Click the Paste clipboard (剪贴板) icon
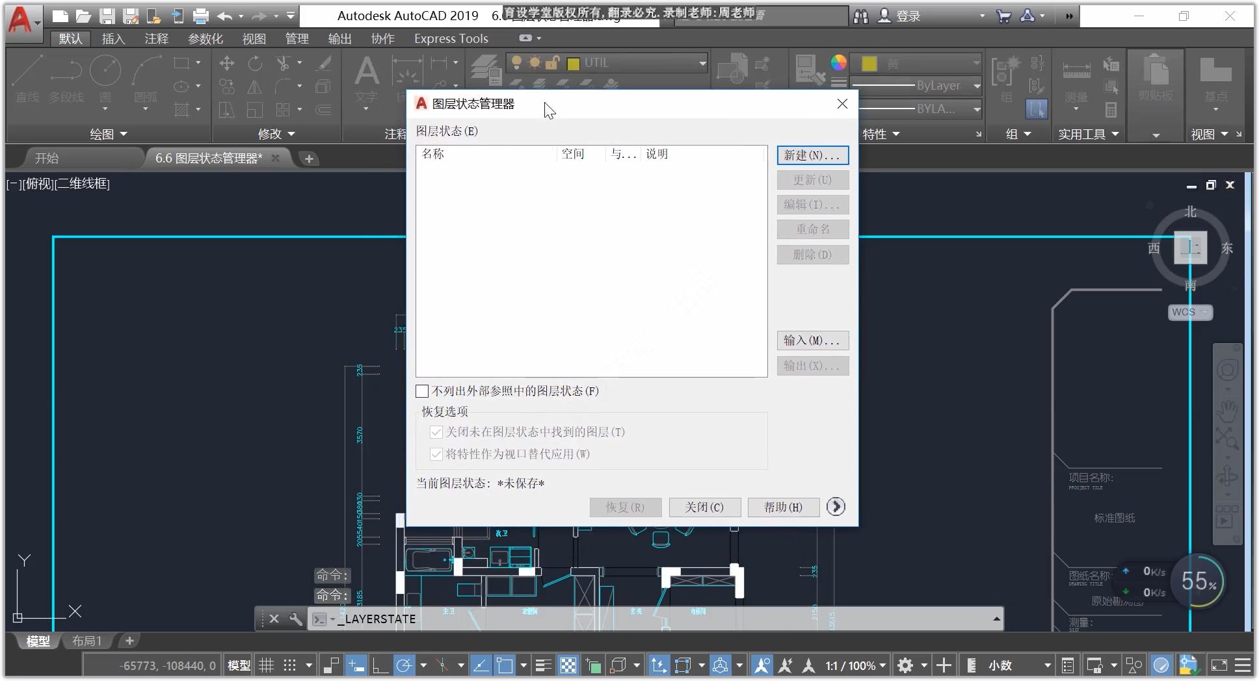The image size is (1259, 681). 1156,78
